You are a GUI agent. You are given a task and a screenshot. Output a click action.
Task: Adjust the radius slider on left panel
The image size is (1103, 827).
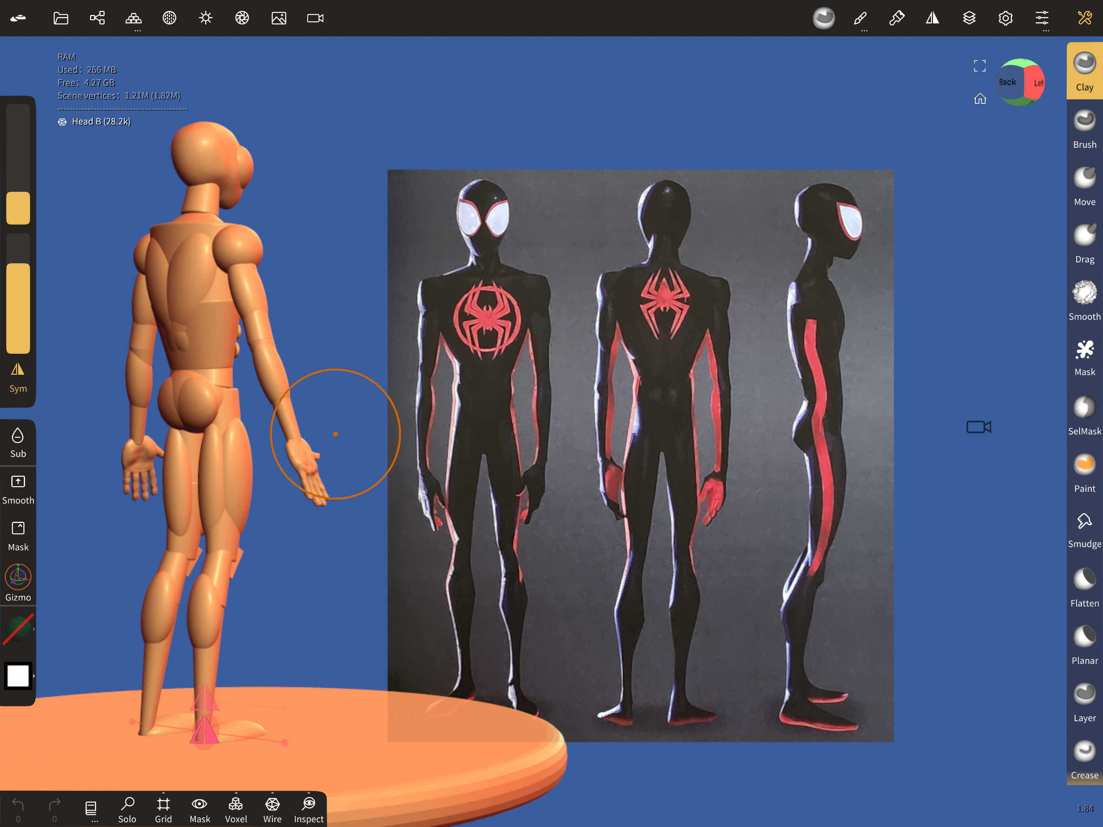[x=18, y=164]
